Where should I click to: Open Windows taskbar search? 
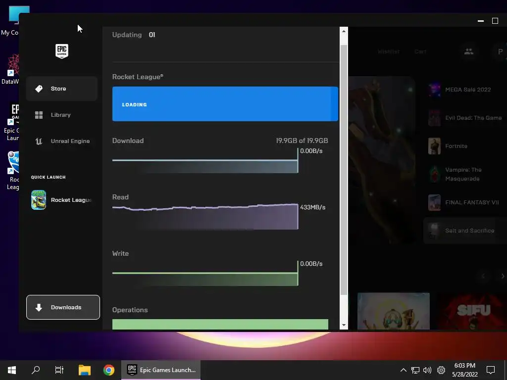coord(36,370)
